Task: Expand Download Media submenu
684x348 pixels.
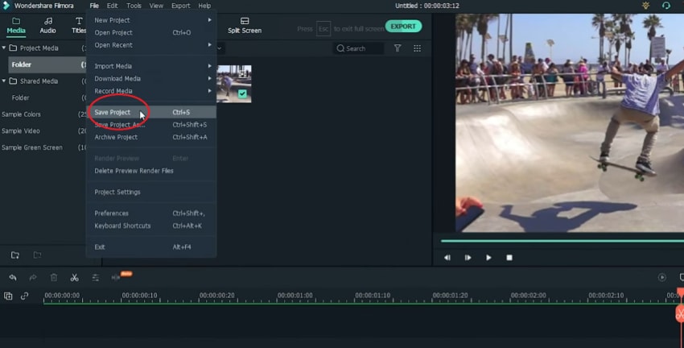Action: click(151, 79)
